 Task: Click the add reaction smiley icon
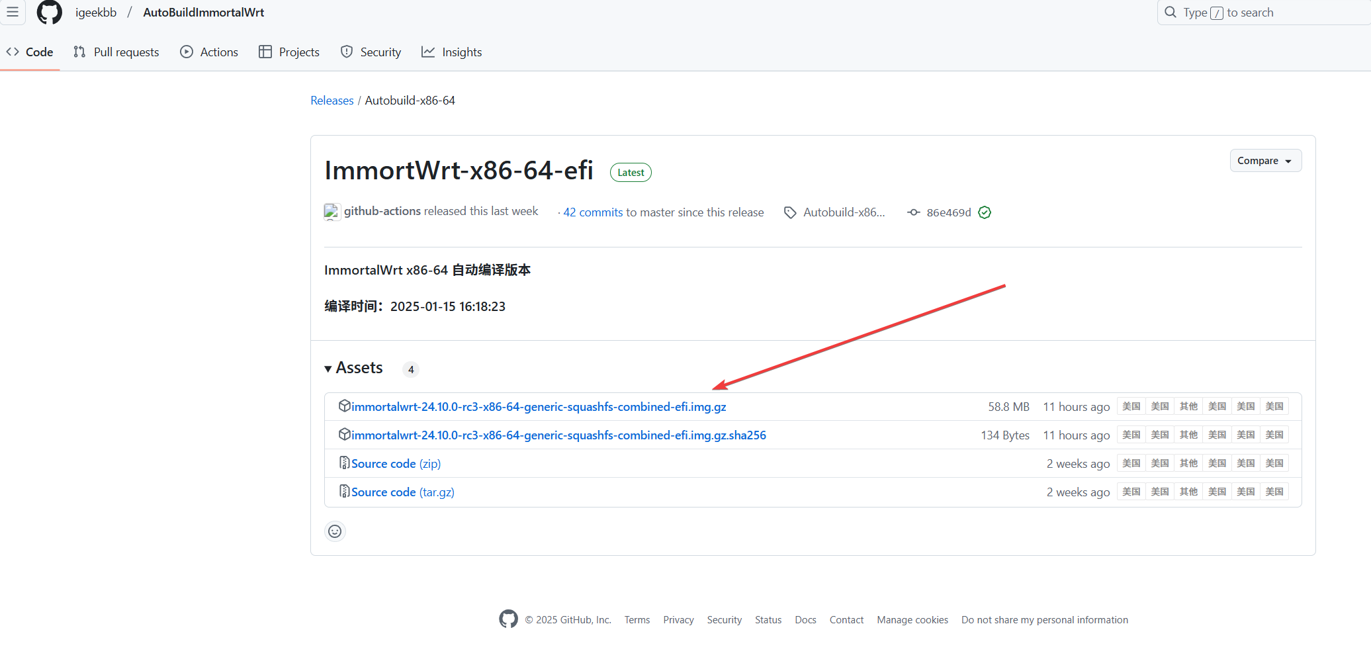(335, 531)
